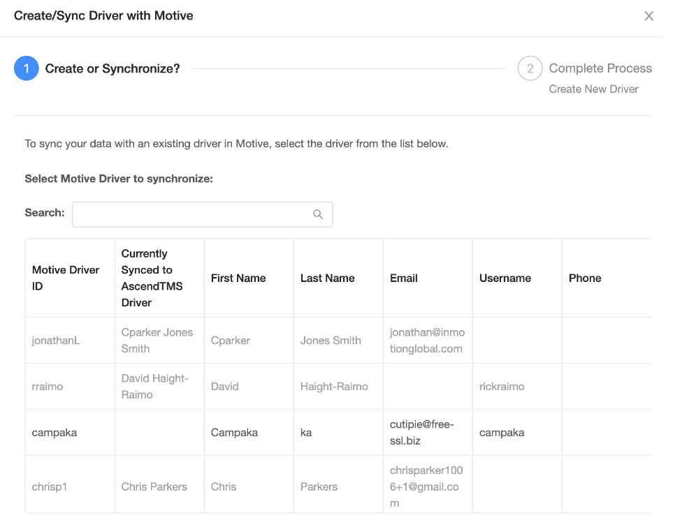Image resolution: width=689 pixels, height=522 pixels.
Task: Select step 1 circle icon
Action: pyautogui.click(x=27, y=68)
